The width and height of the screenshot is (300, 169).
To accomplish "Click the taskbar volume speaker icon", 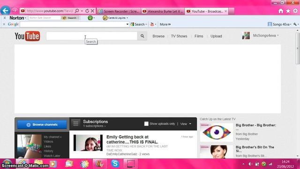I will [250, 164].
